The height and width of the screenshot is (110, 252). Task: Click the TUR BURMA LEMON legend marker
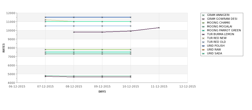(x=203, y=34)
